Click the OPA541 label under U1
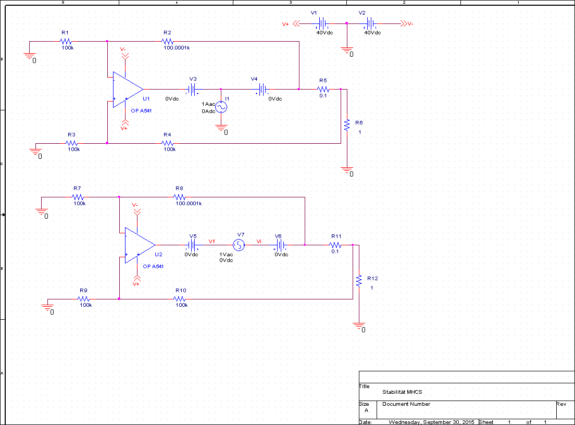The image size is (575, 425). click(141, 111)
